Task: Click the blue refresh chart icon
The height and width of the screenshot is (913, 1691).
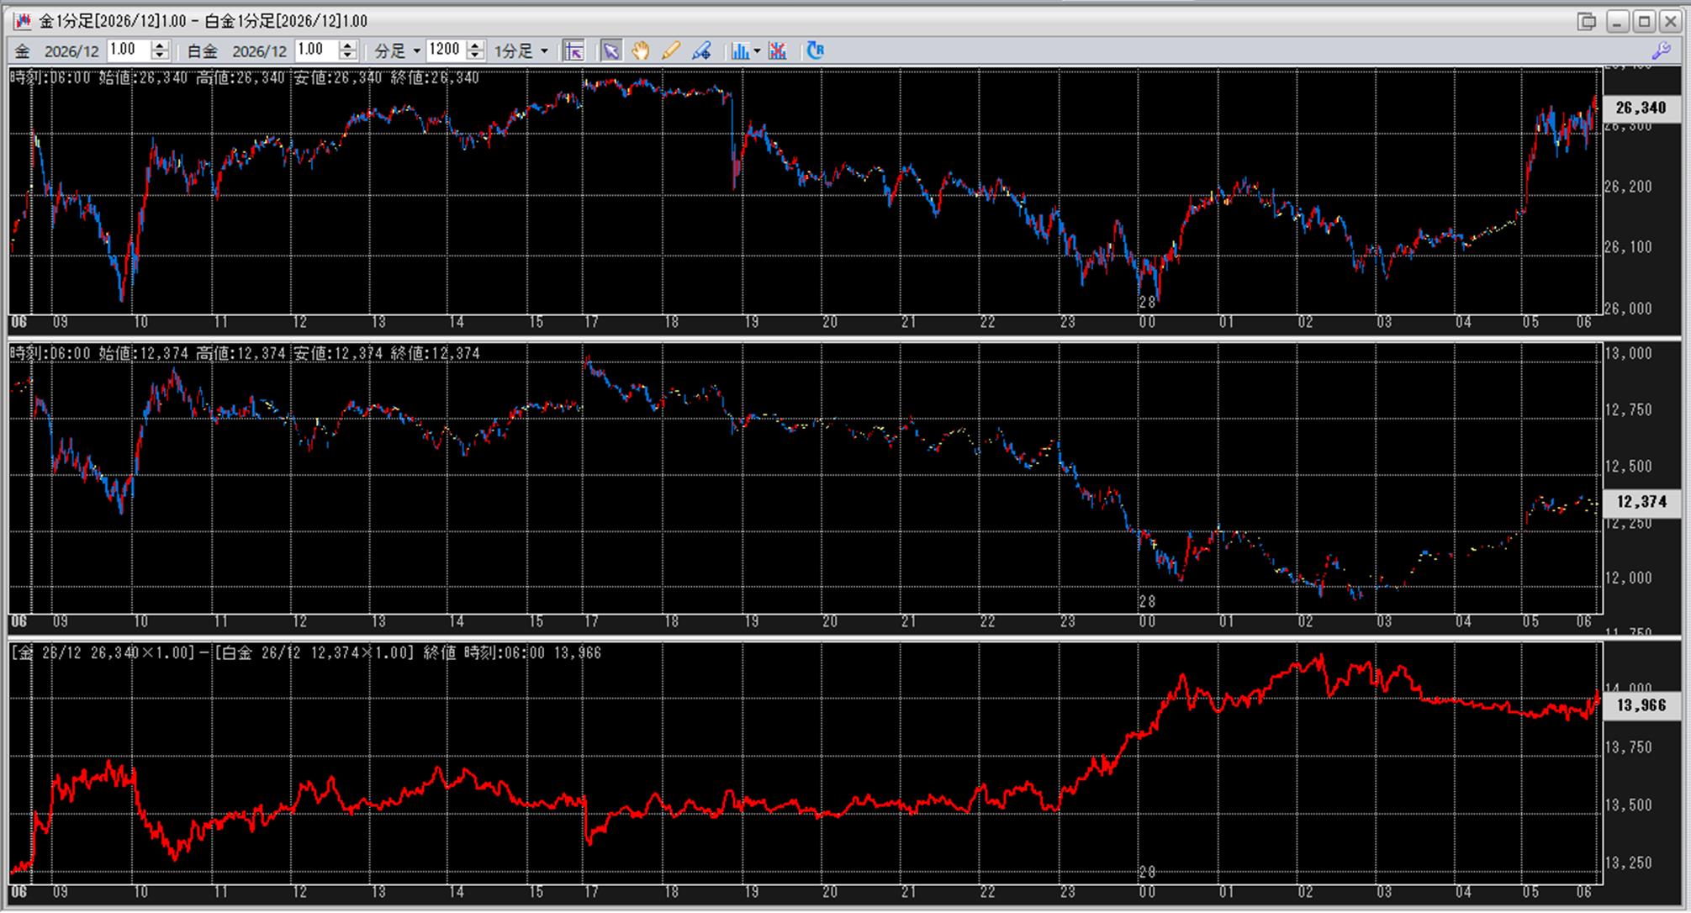Action: point(815,51)
